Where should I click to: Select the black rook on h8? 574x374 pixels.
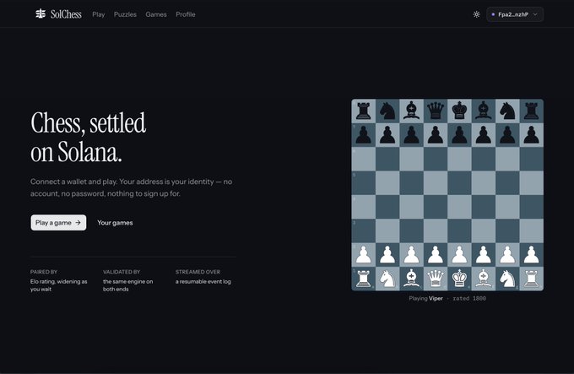click(x=531, y=111)
